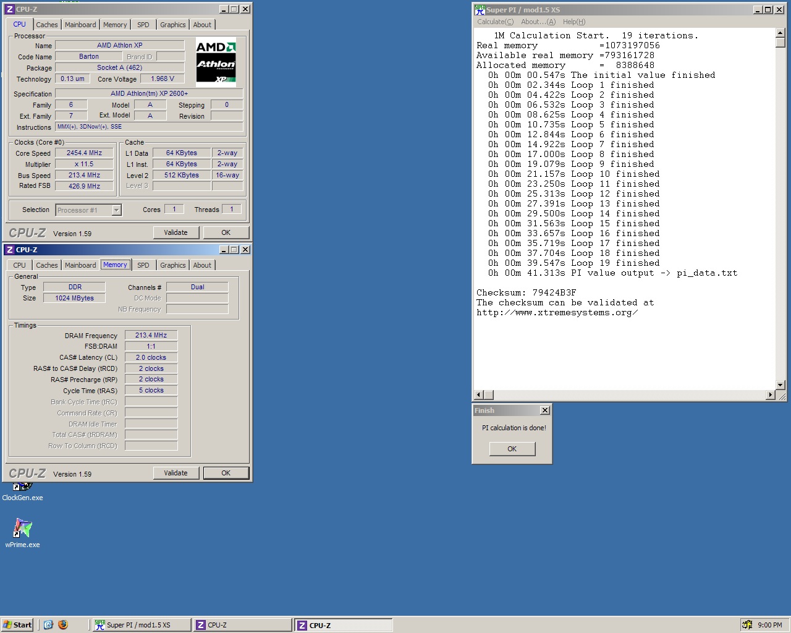This screenshot has height=633, width=791.
Task: Switch to the second CPU-Z taskbar button
Action: [x=344, y=625]
